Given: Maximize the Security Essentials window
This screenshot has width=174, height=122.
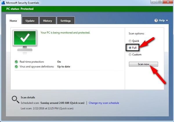Looking at the screenshot, I should 160,2.
